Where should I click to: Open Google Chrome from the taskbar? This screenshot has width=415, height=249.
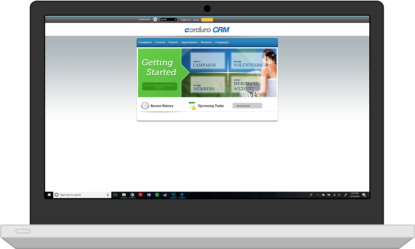tap(132, 195)
